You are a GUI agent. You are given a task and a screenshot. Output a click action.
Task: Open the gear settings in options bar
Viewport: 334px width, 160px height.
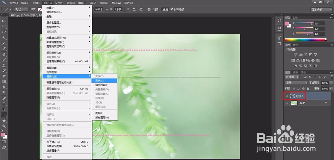(149, 10)
